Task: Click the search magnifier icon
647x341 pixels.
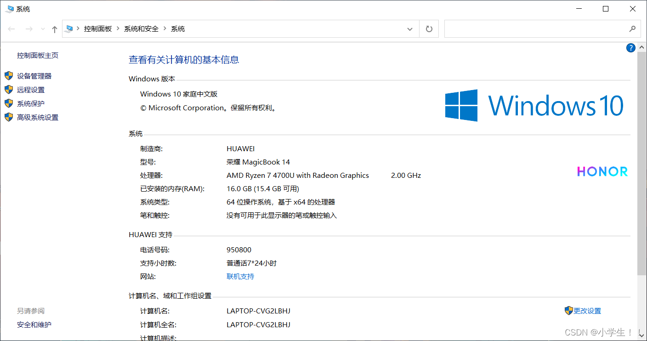Action: pyautogui.click(x=632, y=28)
